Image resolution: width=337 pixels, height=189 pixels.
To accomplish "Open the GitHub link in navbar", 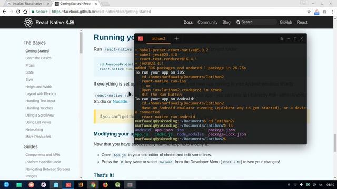I will (x=285, y=22).
